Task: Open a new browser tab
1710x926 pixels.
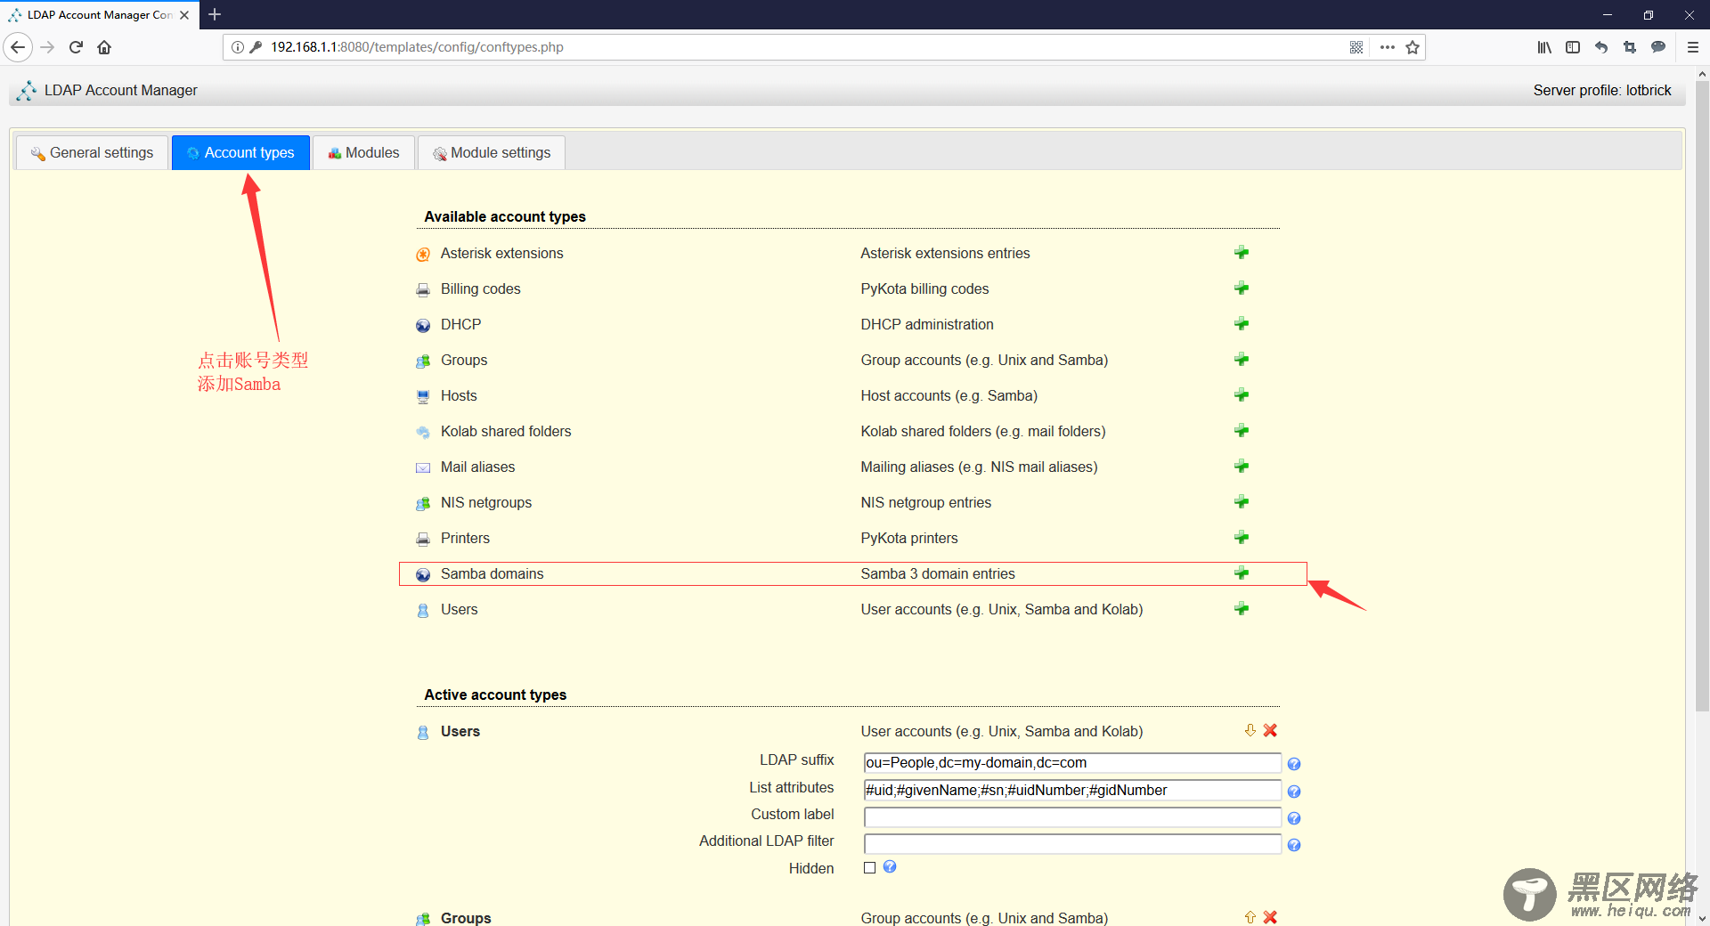Action: point(215,14)
